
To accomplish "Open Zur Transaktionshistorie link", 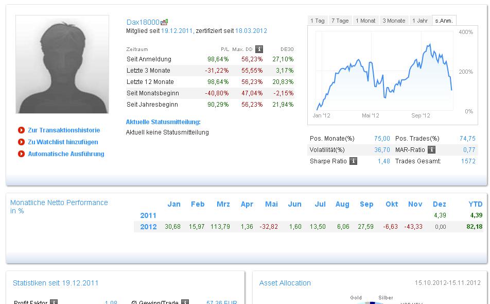I will click(64, 130).
